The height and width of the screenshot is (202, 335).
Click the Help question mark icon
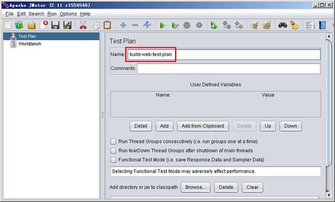pyautogui.click(x=323, y=25)
